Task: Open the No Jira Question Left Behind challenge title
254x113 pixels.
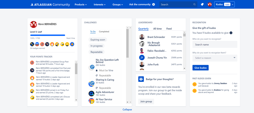Action: 107,61
